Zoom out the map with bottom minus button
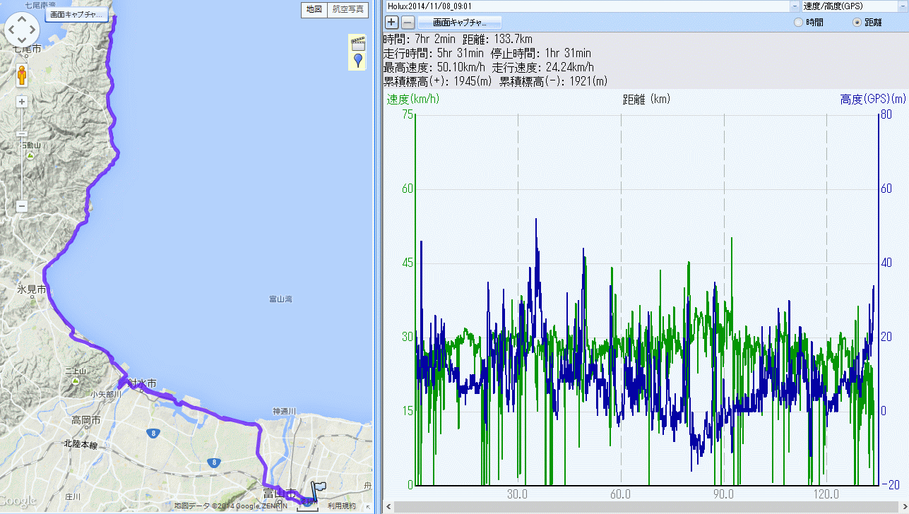Screen dimensions: 909x514 coord(22,206)
